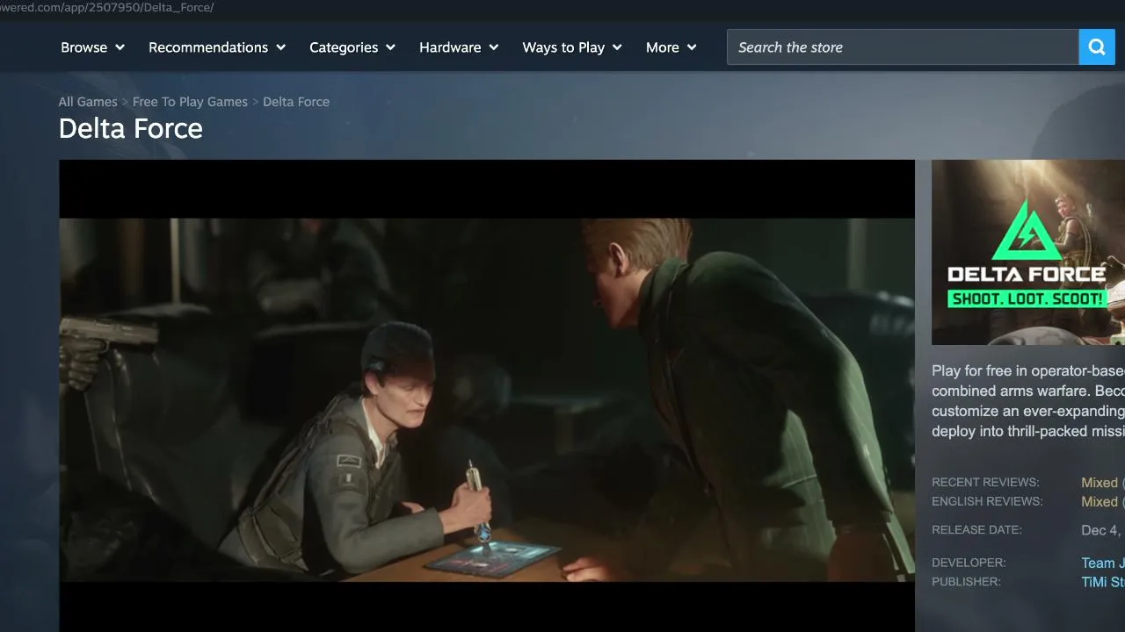Click the PUBLISHER label
The image size is (1125, 632).
pyautogui.click(x=966, y=582)
